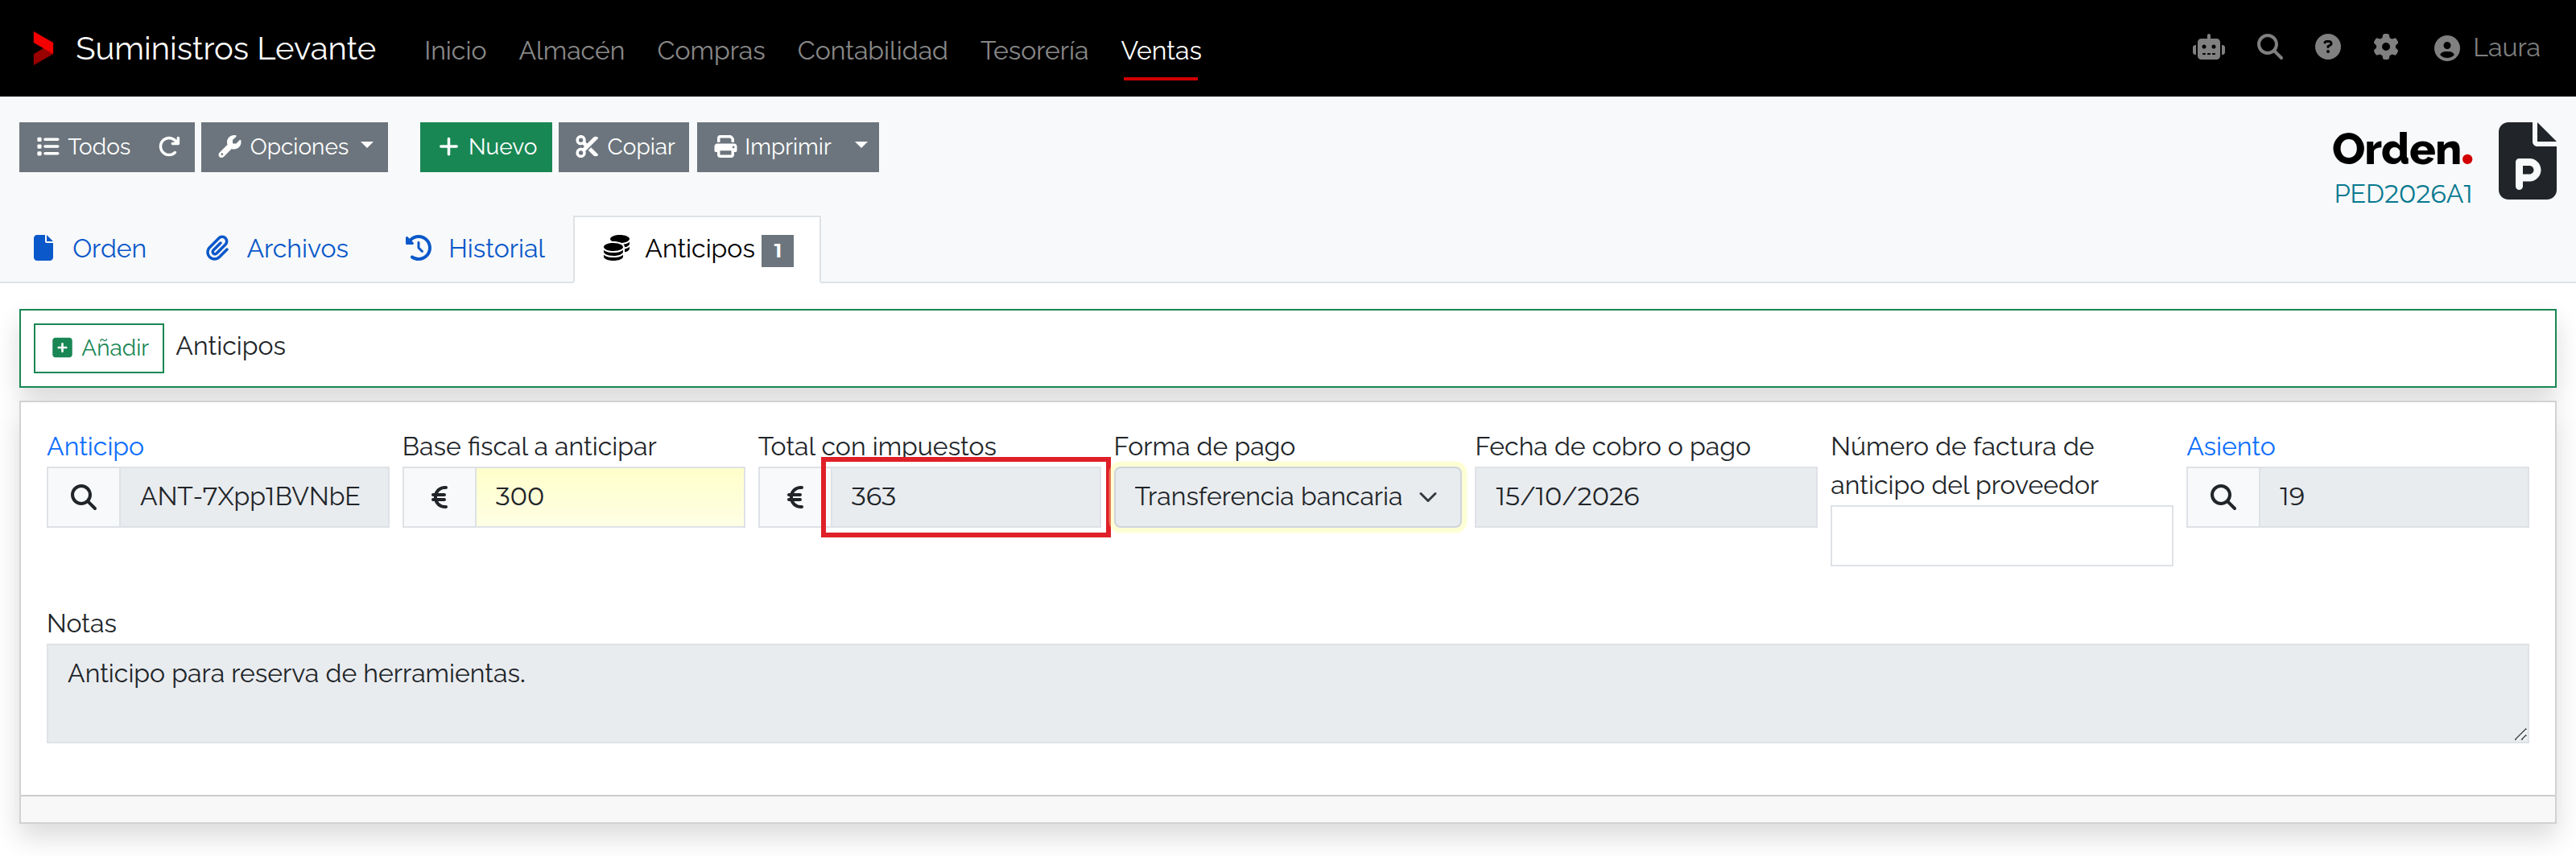The image size is (2576, 856).
Task: Expand the Imprimir dropdown arrow
Action: point(861,146)
